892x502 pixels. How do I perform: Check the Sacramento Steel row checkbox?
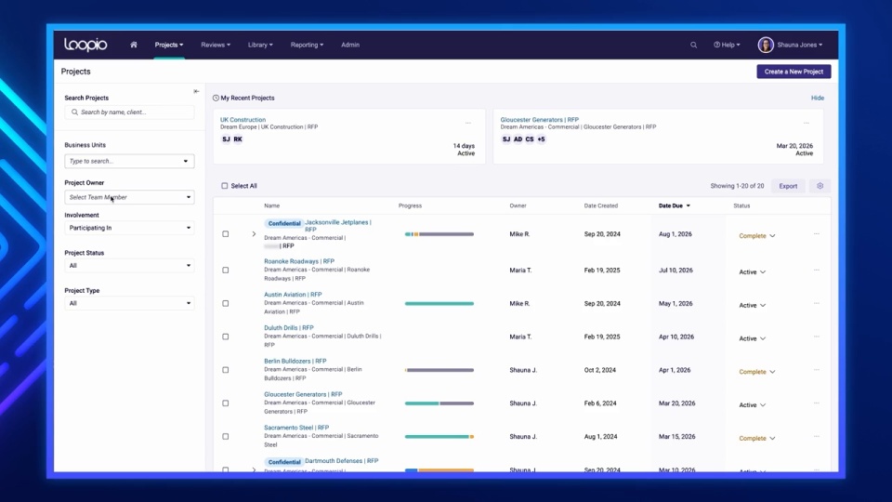tap(226, 437)
